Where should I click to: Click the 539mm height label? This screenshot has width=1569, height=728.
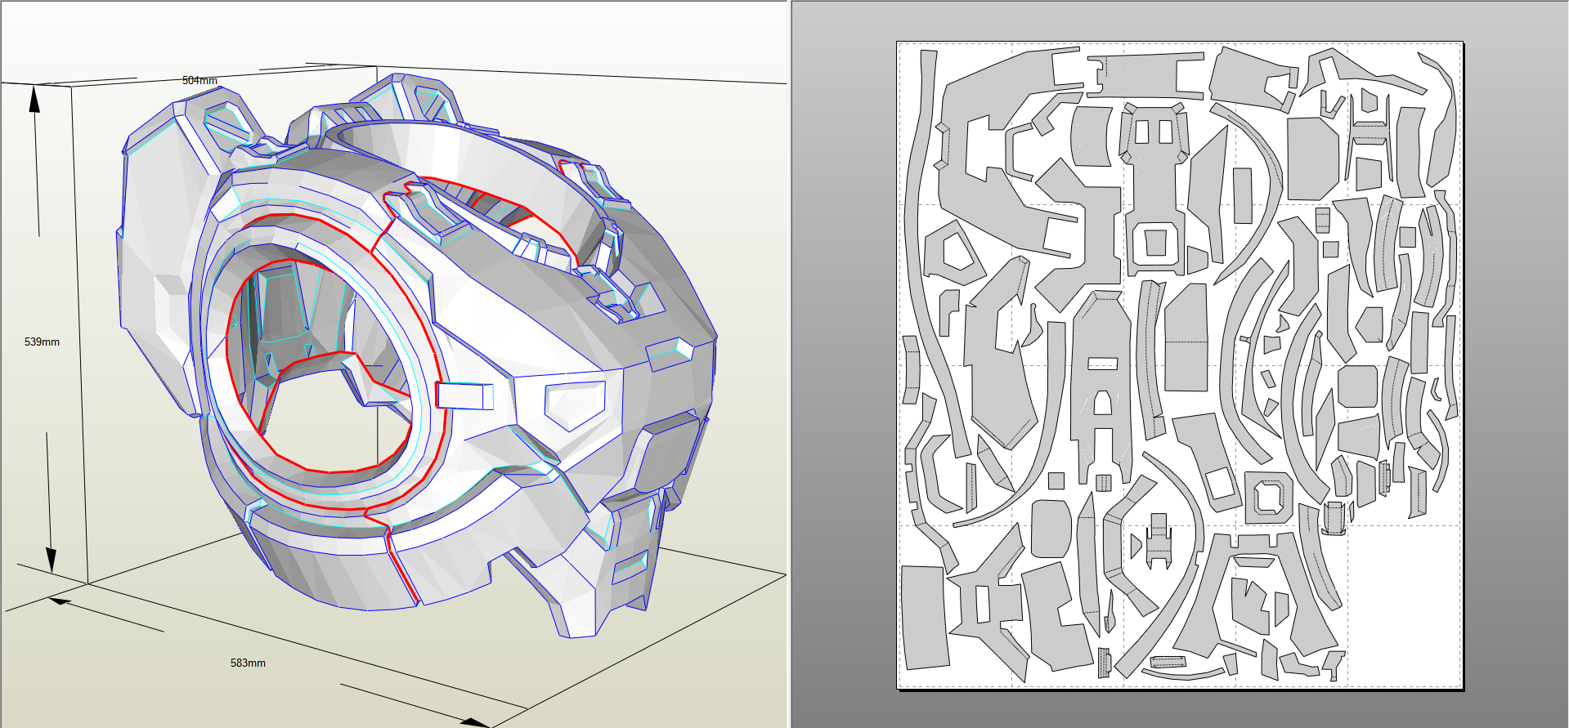42,342
